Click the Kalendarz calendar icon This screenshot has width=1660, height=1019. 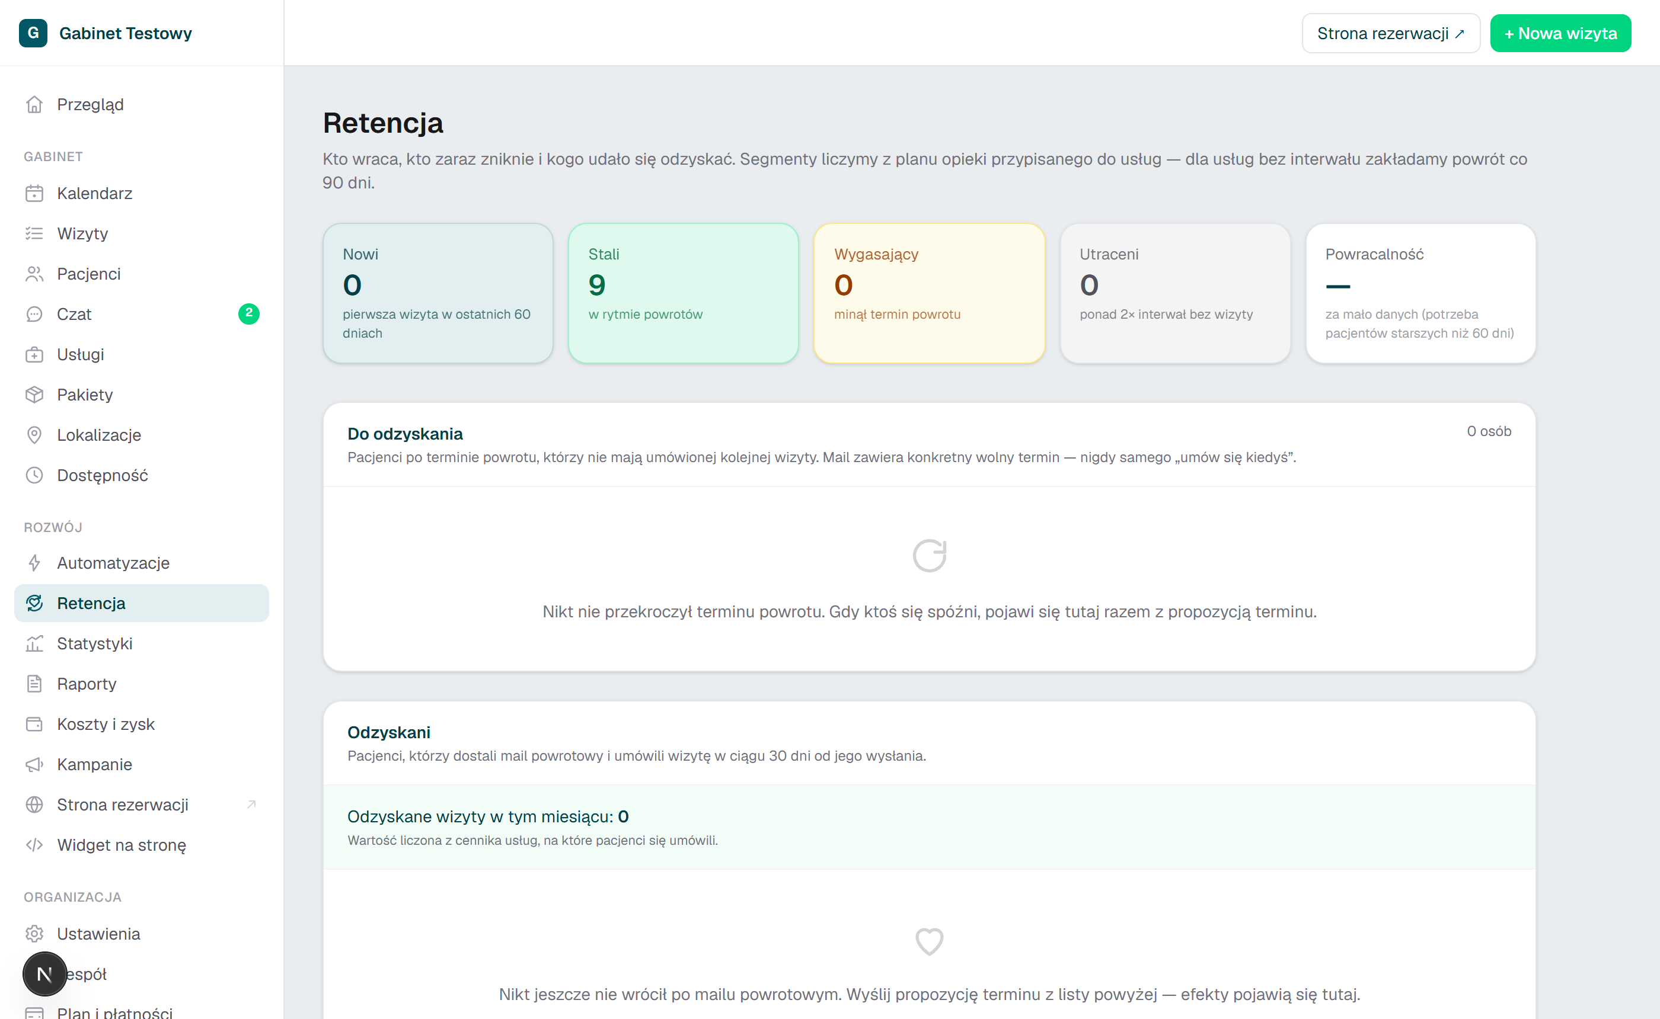coord(34,193)
